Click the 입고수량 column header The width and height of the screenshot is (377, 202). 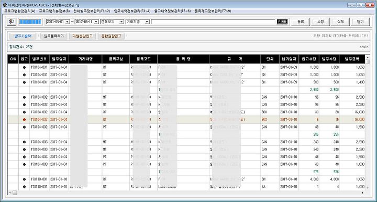(309, 59)
